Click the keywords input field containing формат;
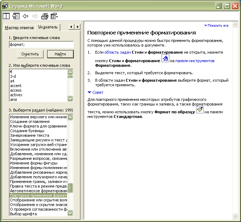 pyautogui.click(x=41, y=45)
